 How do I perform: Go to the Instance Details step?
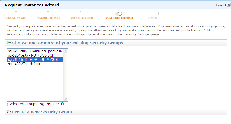click(48, 18)
